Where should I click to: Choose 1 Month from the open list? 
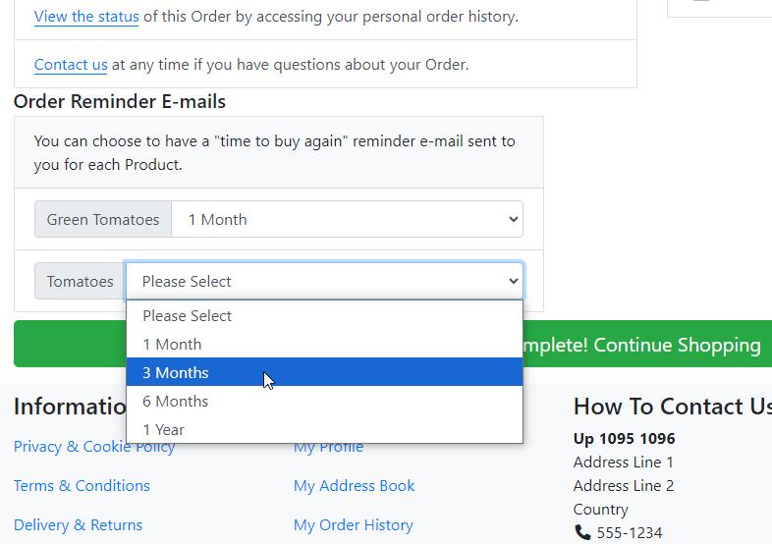pyautogui.click(x=324, y=344)
